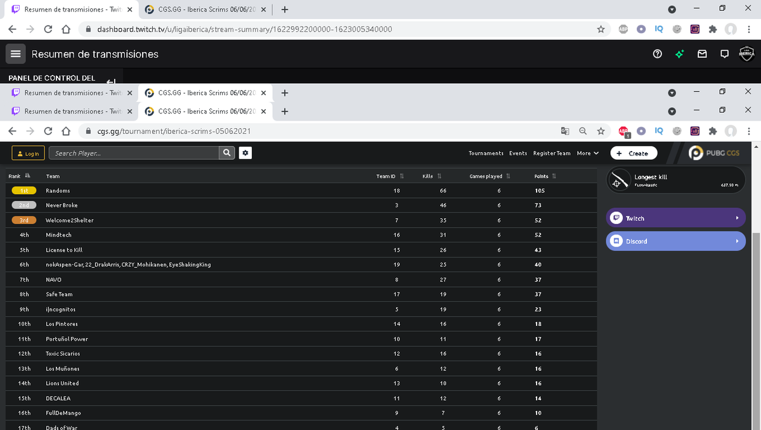Image resolution: width=761 pixels, height=430 pixels.
Task: Click the zoom magnifier in cgs.gg address bar
Action: pyautogui.click(x=582, y=131)
